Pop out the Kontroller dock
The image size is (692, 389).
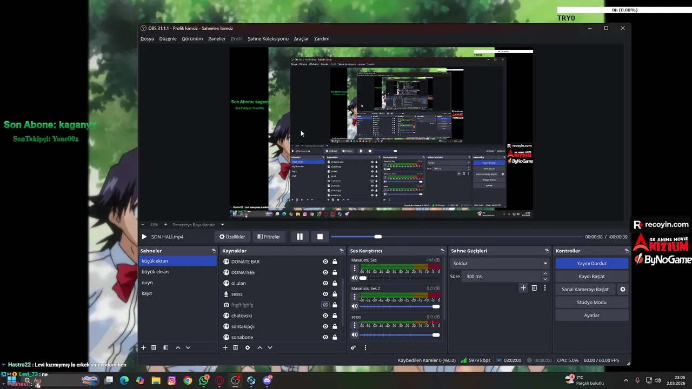coord(627,251)
